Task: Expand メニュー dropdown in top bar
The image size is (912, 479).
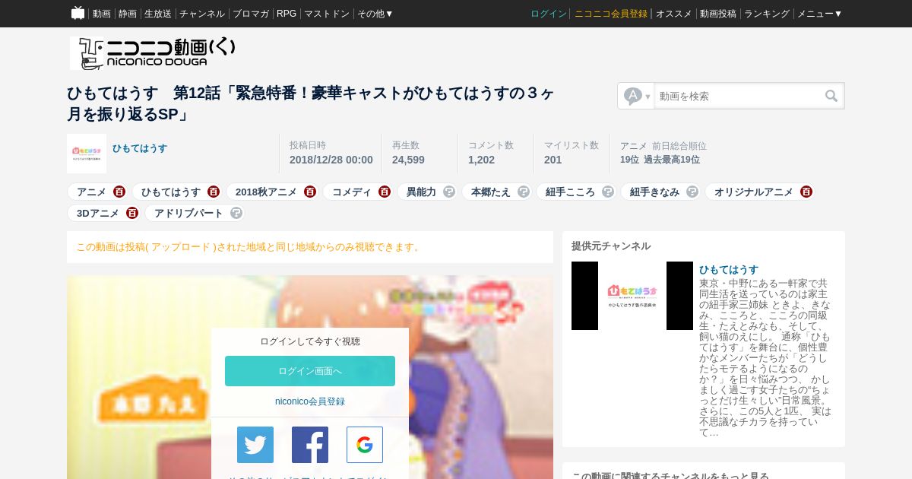Action: tap(819, 14)
